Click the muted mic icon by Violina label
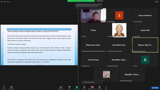The image size is (160, 90). (82, 36)
